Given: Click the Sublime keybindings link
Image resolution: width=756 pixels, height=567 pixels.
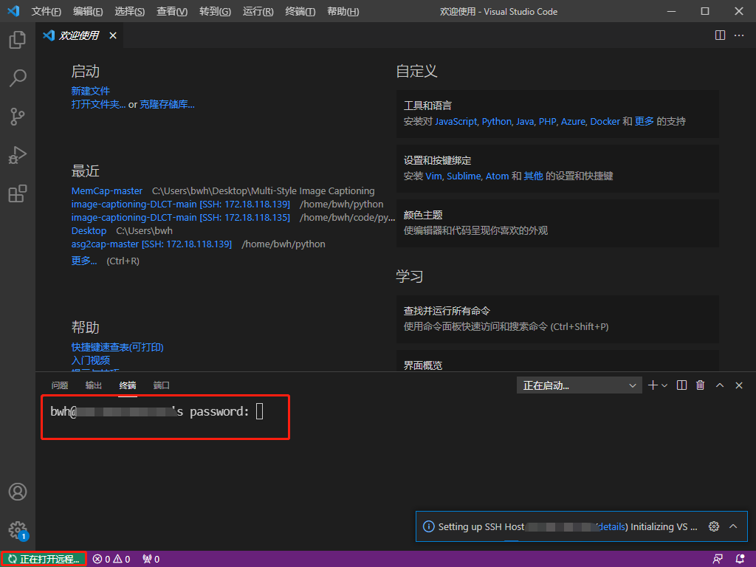Looking at the screenshot, I should click(x=464, y=176).
